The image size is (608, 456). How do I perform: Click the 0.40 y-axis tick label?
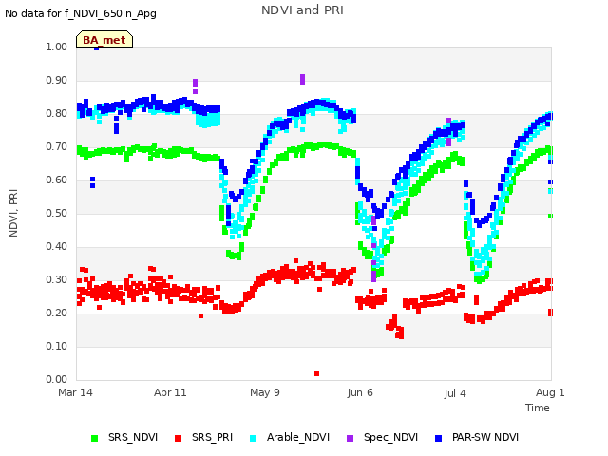tap(57, 247)
